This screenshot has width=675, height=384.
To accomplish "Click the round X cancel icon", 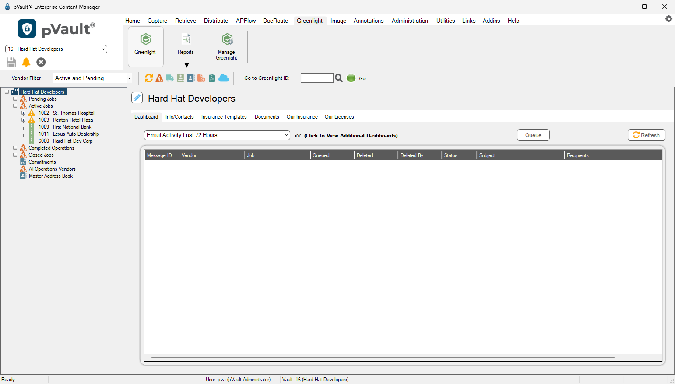I will point(41,62).
